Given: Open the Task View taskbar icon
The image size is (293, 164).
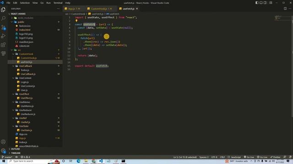Looking at the screenshot, I should (x=71, y=161).
